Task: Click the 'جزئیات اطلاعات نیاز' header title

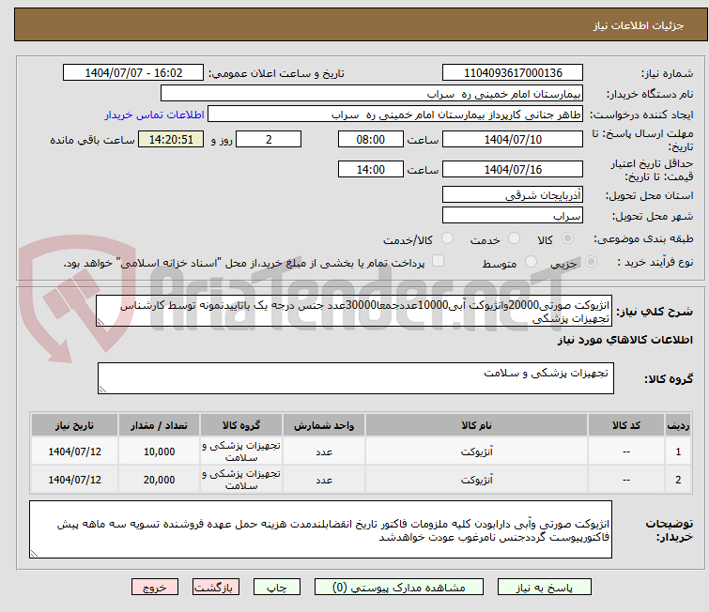Action: click(639, 25)
